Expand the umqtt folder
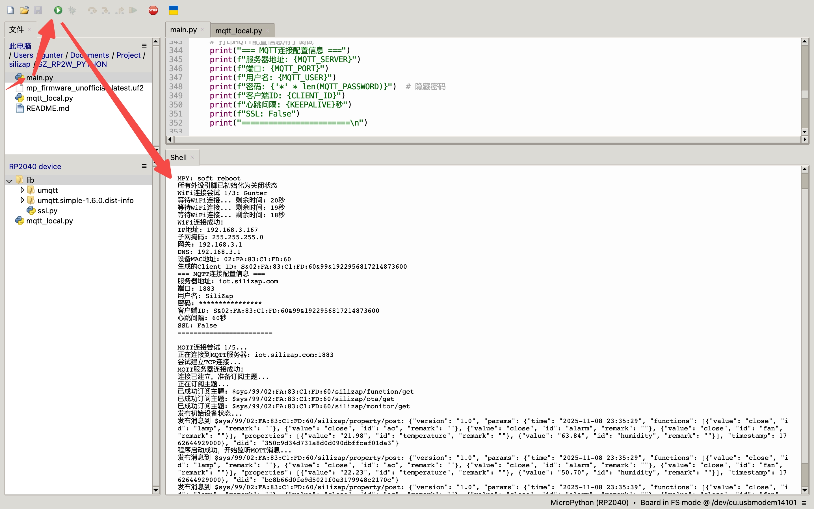The image size is (814, 509). click(22, 190)
